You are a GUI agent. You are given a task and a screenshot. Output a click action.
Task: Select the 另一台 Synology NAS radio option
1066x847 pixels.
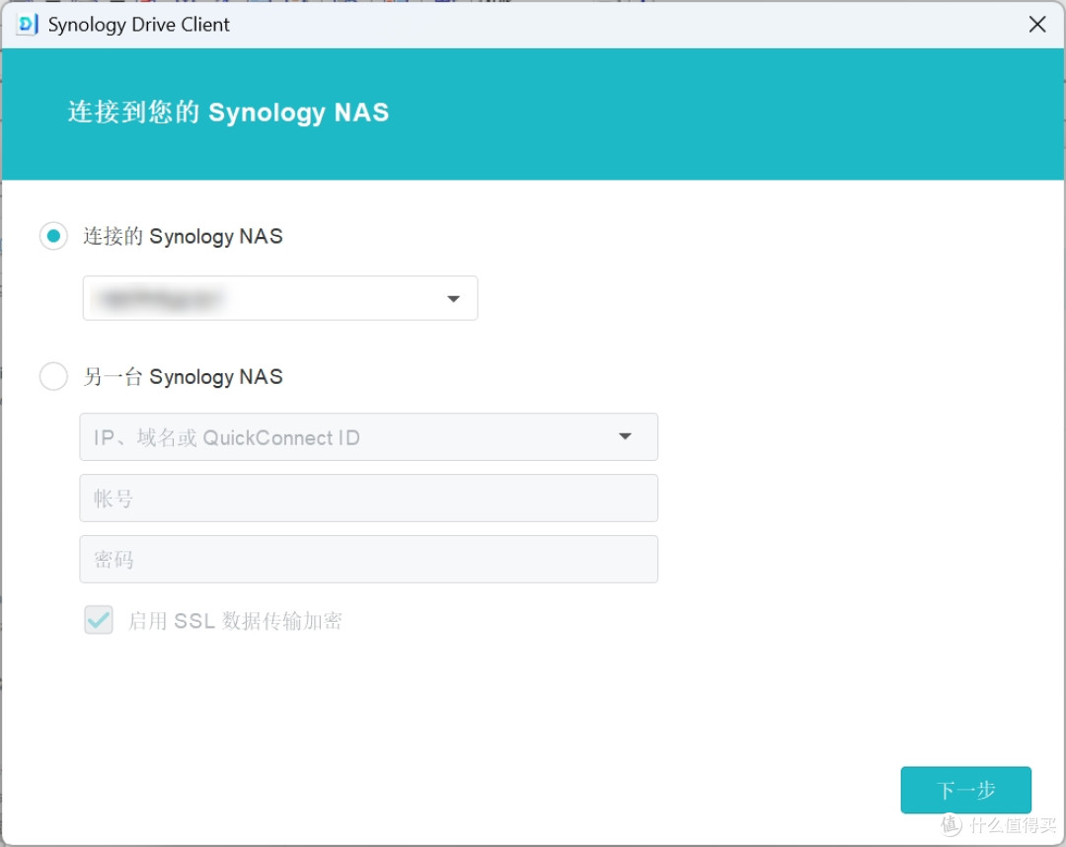click(x=53, y=376)
